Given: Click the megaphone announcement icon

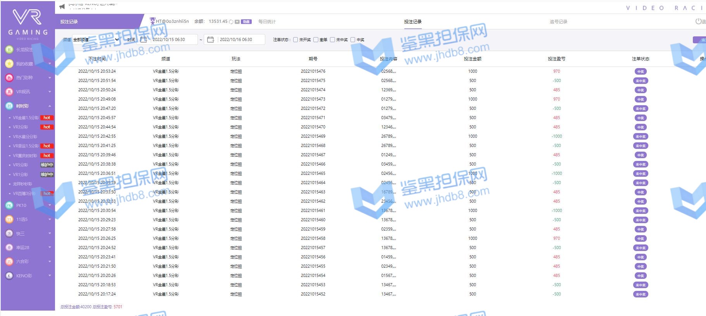Looking at the screenshot, I should pos(62,7).
